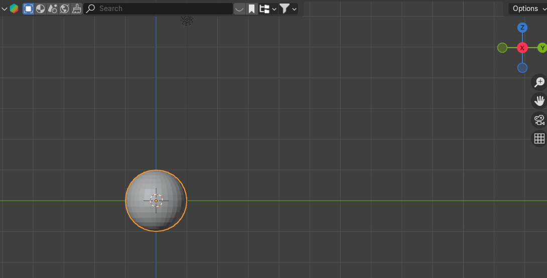Switch perspective/orthographic with grid icon
The height and width of the screenshot is (278, 547).
pos(539,138)
